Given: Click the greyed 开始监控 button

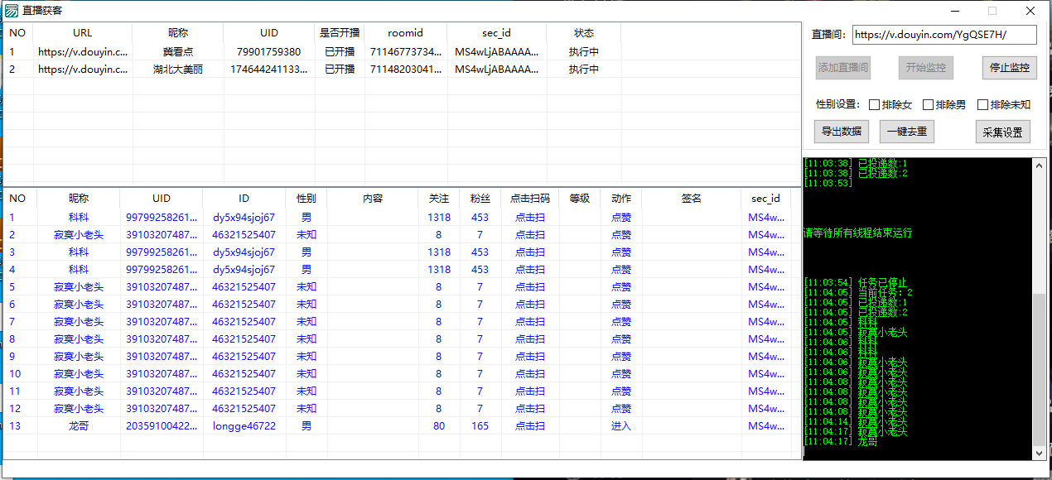Looking at the screenshot, I should coord(925,68).
